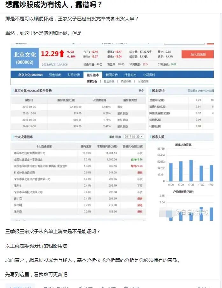Switch to the 财务分析 tab

pos(74,75)
